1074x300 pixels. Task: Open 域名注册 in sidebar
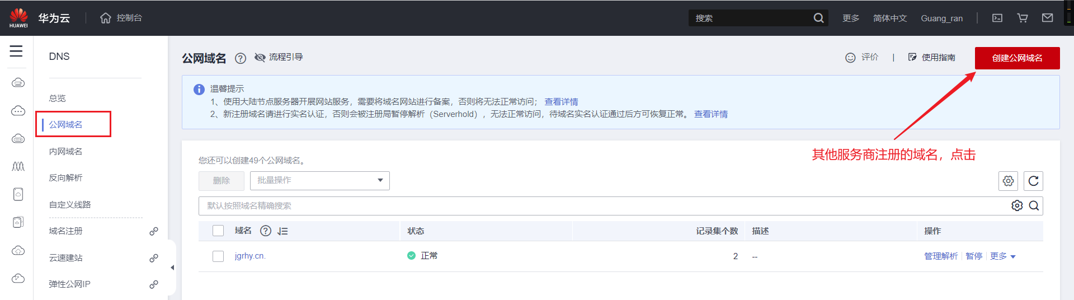pyautogui.click(x=65, y=231)
